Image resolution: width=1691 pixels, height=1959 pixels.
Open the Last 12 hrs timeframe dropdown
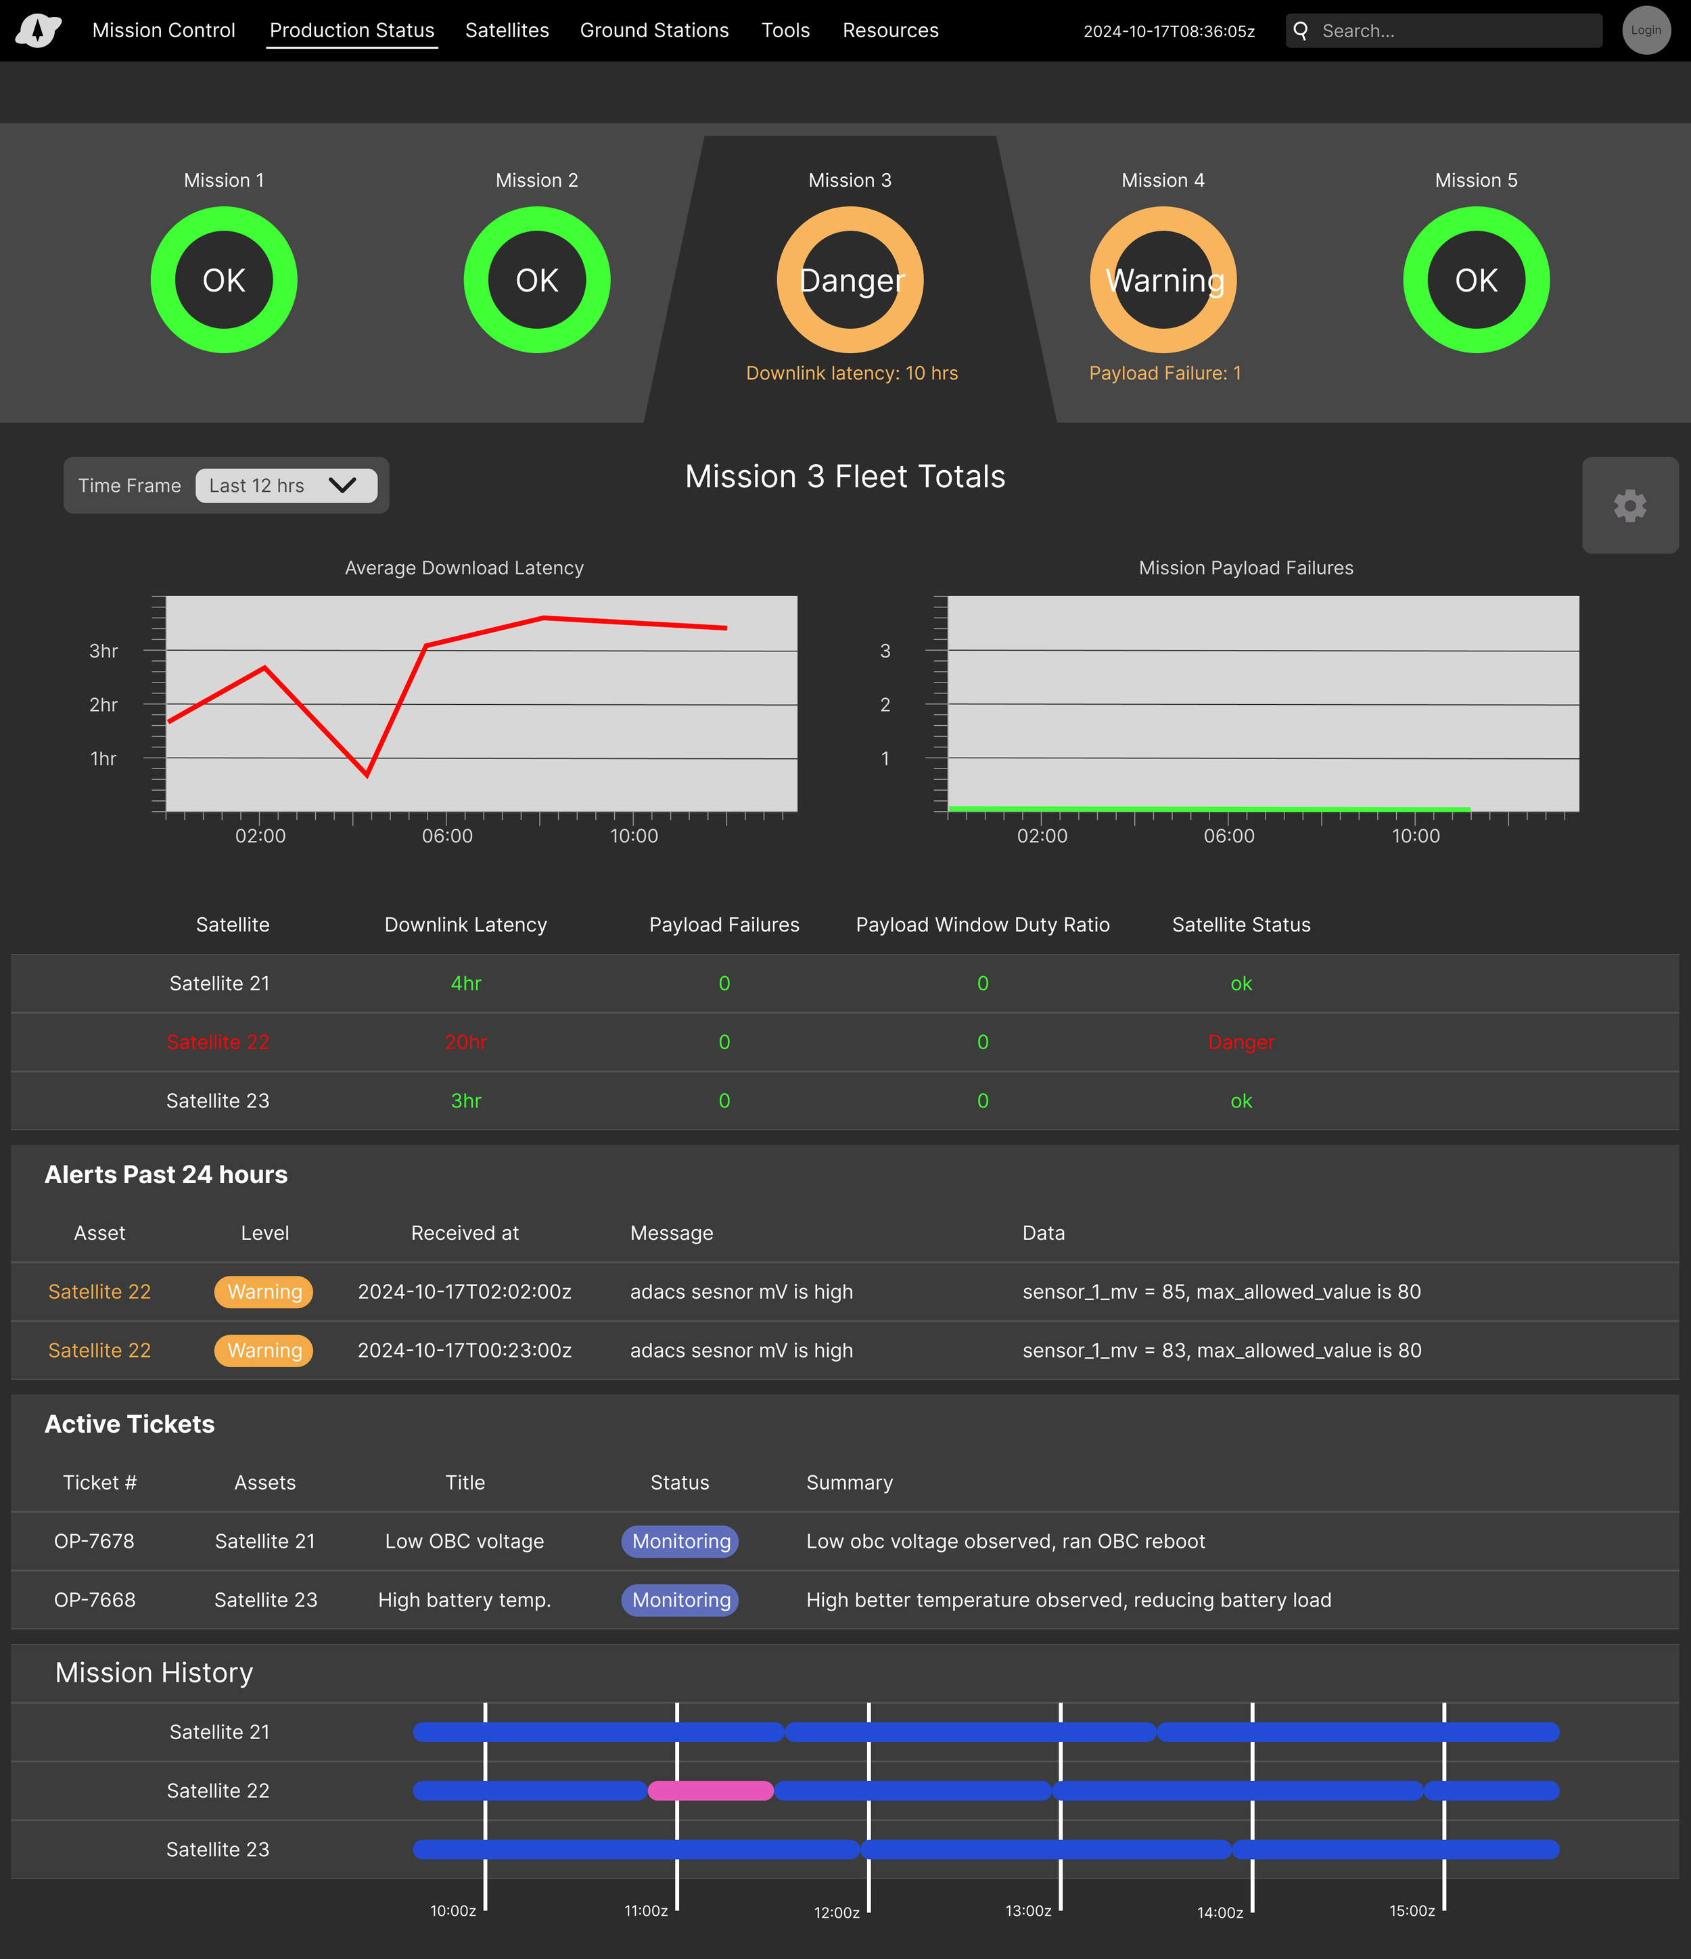coord(285,485)
